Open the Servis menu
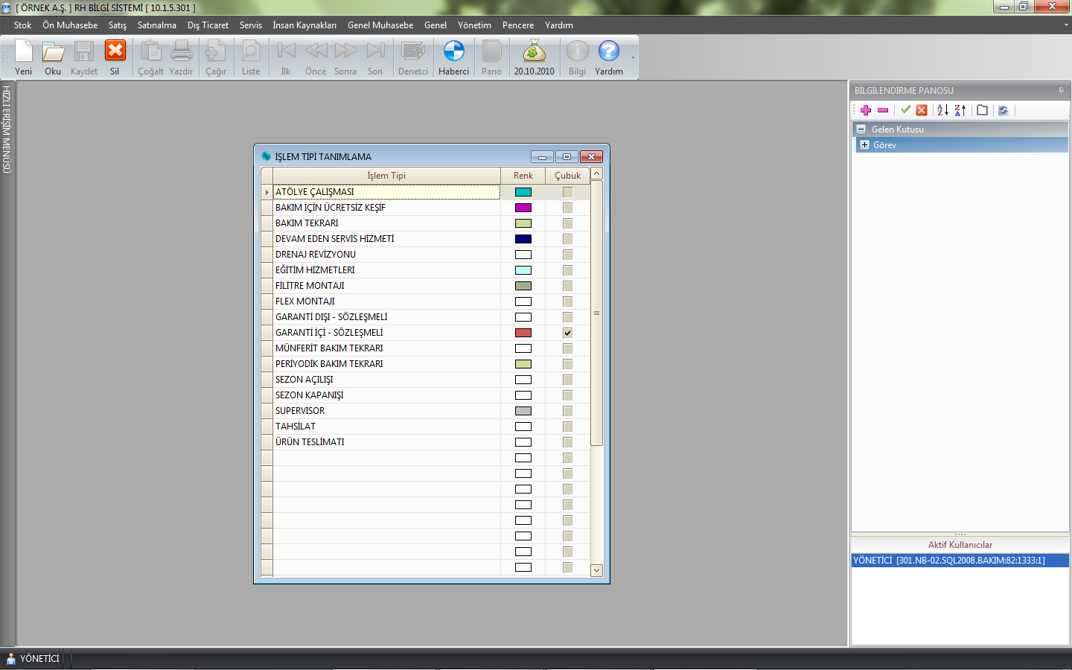Image resolution: width=1072 pixels, height=670 pixels. (250, 25)
